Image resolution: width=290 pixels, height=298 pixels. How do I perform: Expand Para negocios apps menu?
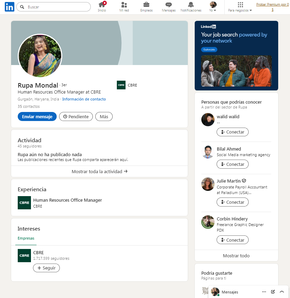pyautogui.click(x=240, y=7)
